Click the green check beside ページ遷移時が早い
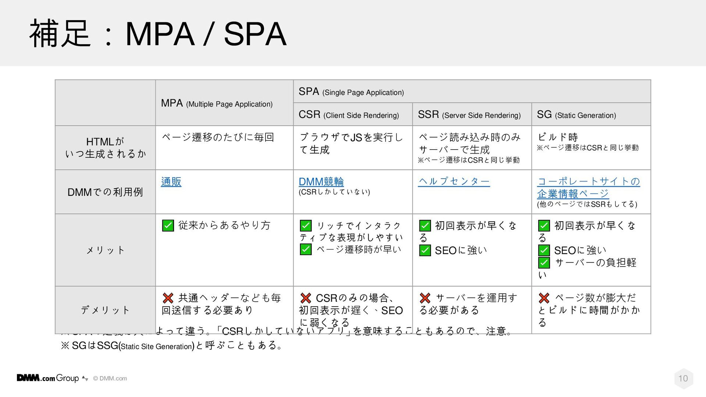706x397 pixels. [306, 249]
